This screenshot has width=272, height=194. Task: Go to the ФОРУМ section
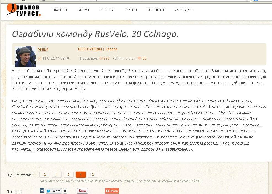[x=83, y=10]
